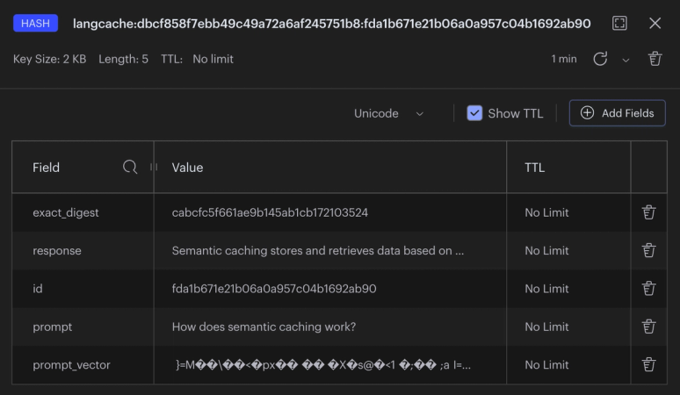The width and height of the screenshot is (680, 395).
Task: Open the key in full screen mode
Action: 619,23
